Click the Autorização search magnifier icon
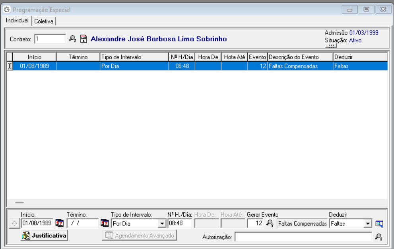This screenshot has width=394, height=249. click(x=378, y=237)
